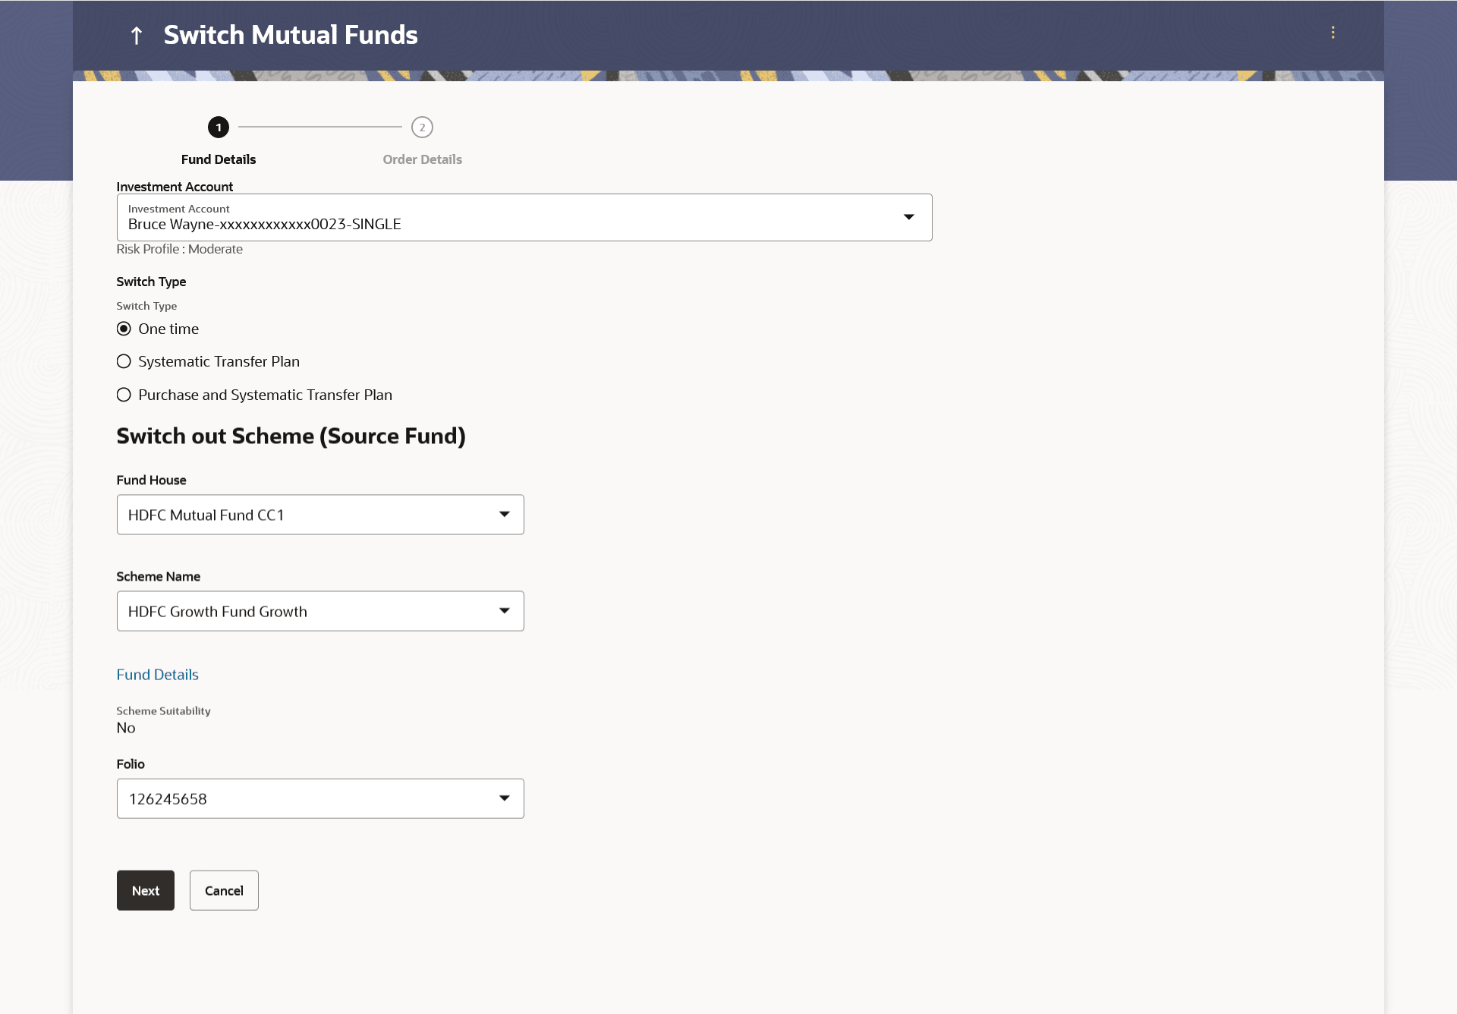Click the Scheme Name dropdown arrow icon
Viewport: 1457px width, 1014px height.
(504, 611)
